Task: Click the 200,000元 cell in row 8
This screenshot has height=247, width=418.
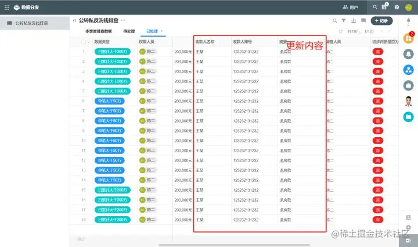Action: [x=183, y=121]
